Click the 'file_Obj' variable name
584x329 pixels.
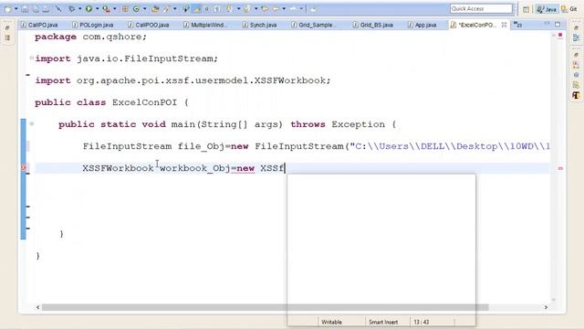[201, 146]
